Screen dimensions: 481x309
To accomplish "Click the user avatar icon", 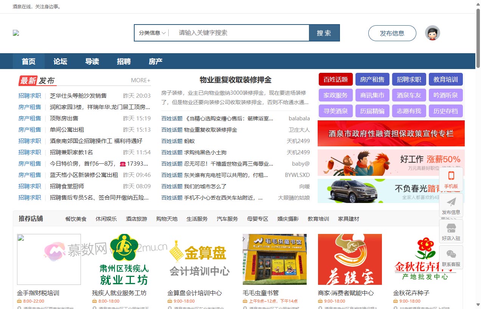I will pos(432,33).
